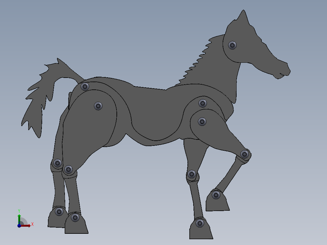
Task: Select the screw on the near rear hoof
Action: tap(75, 218)
